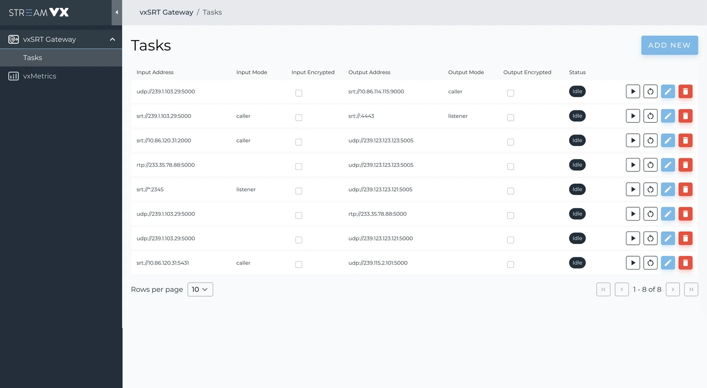
Task: Edit the srt://*:2345 listener task
Action: point(668,189)
